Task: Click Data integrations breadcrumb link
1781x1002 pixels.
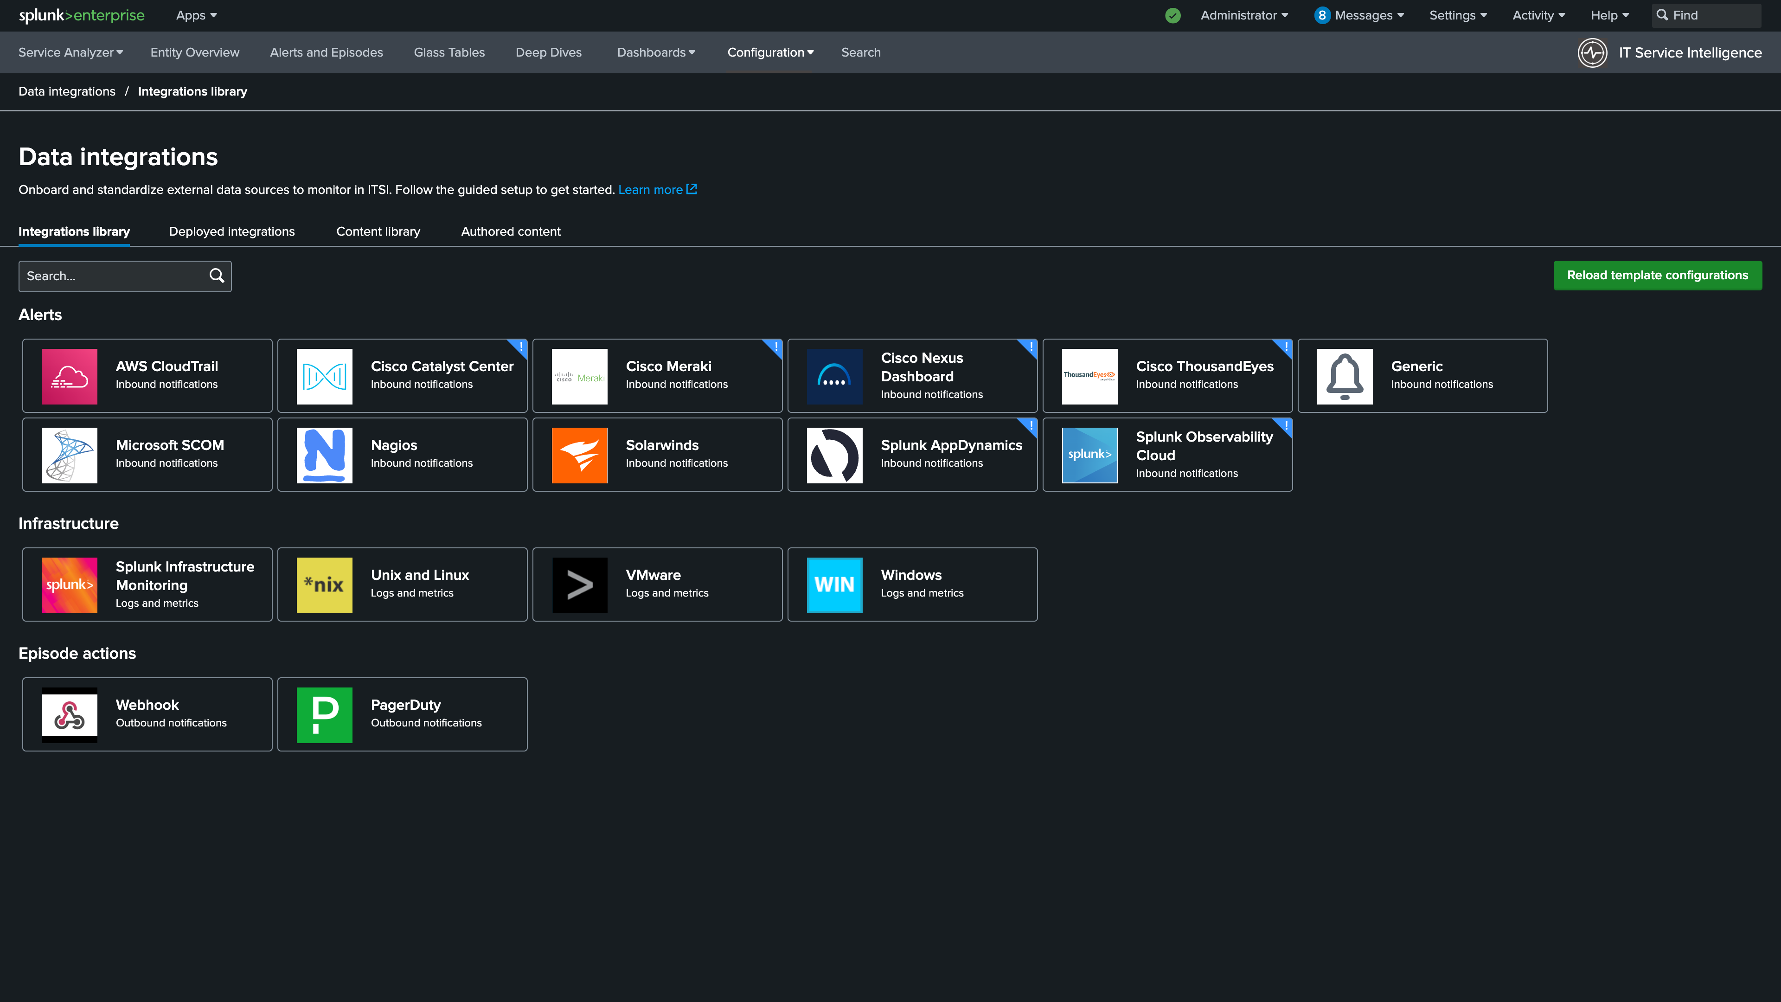Action: pyautogui.click(x=67, y=91)
